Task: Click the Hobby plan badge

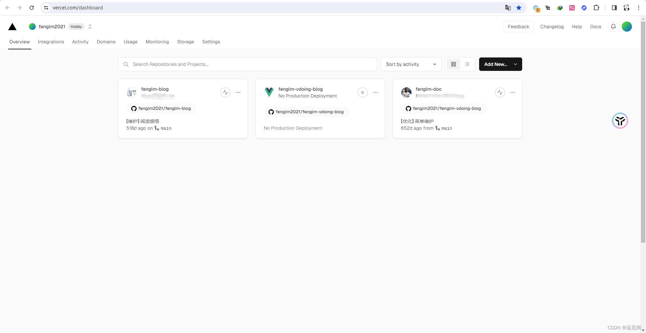Action: tap(76, 27)
